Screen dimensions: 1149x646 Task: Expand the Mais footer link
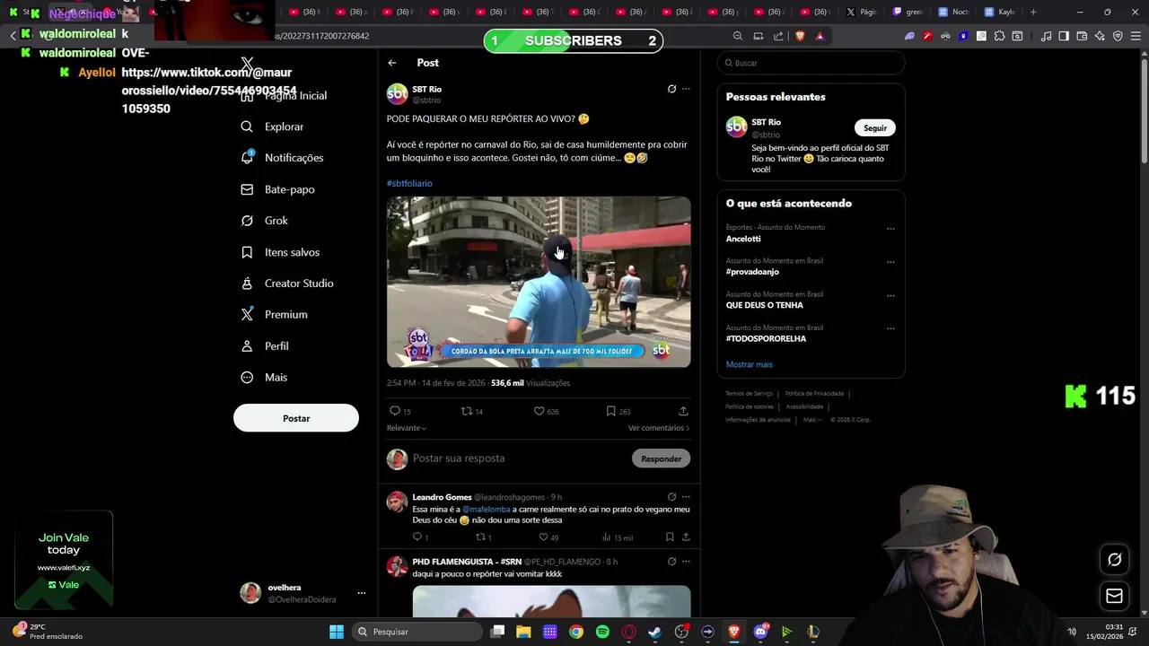tap(811, 420)
